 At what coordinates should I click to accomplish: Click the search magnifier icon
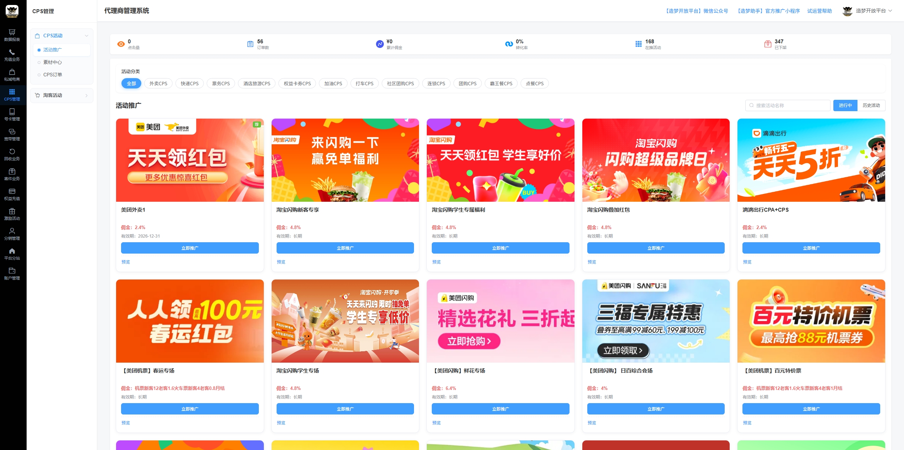click(x=751, y=105)
